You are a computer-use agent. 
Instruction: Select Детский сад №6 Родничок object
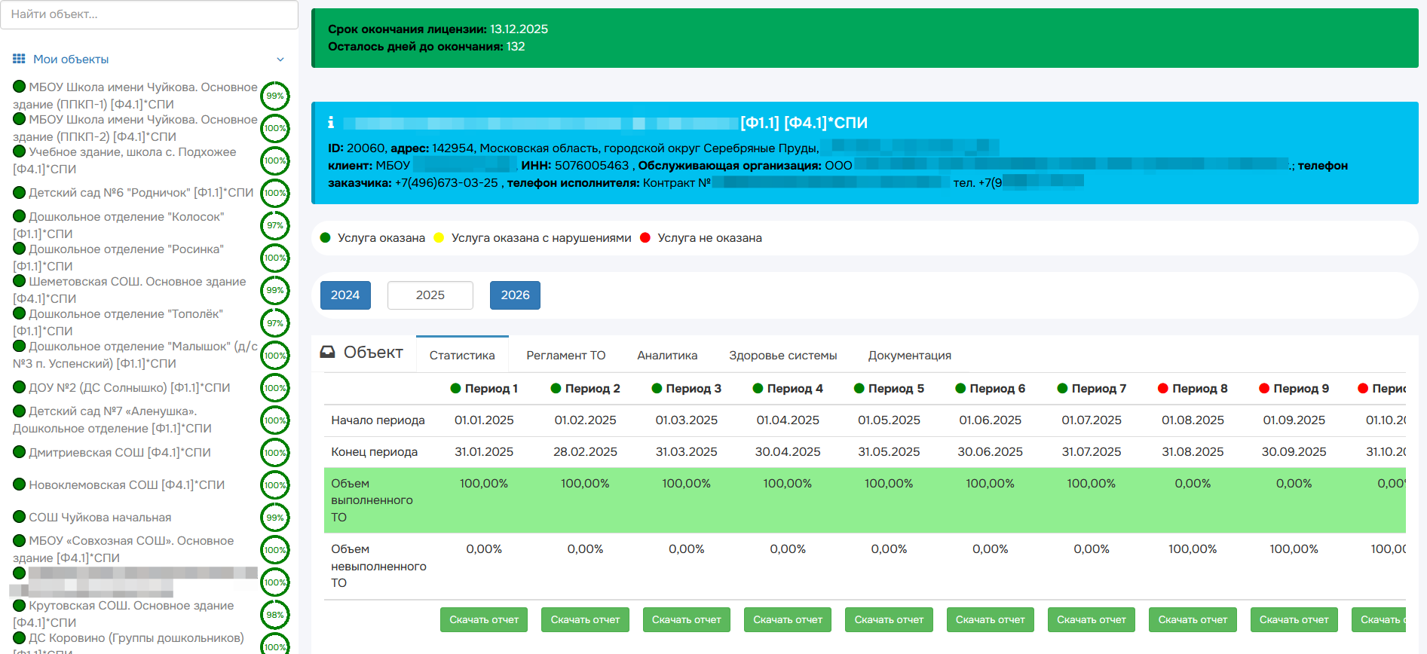(x=133, y=193)
